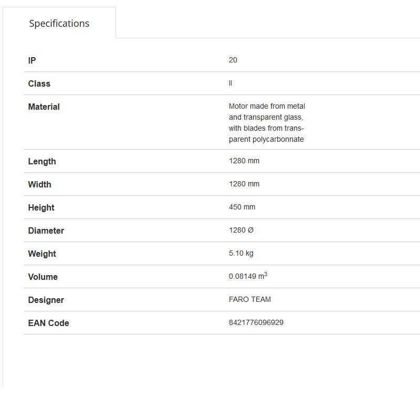Click the Material row label

[44, 107]
